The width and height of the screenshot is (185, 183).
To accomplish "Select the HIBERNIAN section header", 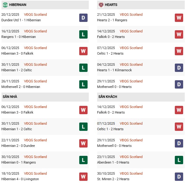I will [x=18, y=5].
